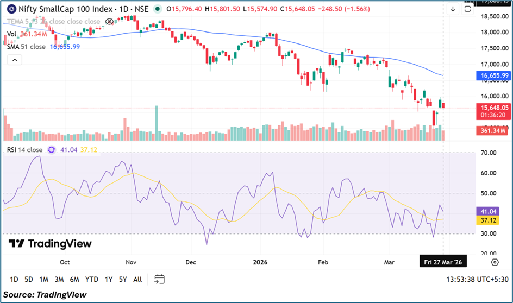
Task: Select the All range button
Action: point(137,280)
